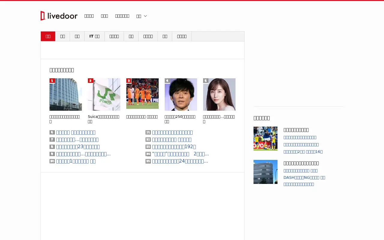Screen dimensions: 384x240
Task: Open rank 1 office building thumbnail
Action: click(x=66, y=94)
